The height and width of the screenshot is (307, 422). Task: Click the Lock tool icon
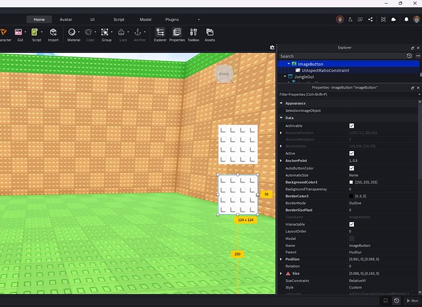(121, 33)
